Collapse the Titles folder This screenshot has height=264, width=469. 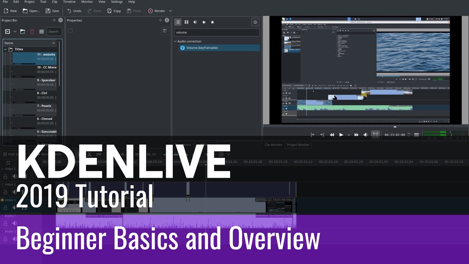click(5, 49)
